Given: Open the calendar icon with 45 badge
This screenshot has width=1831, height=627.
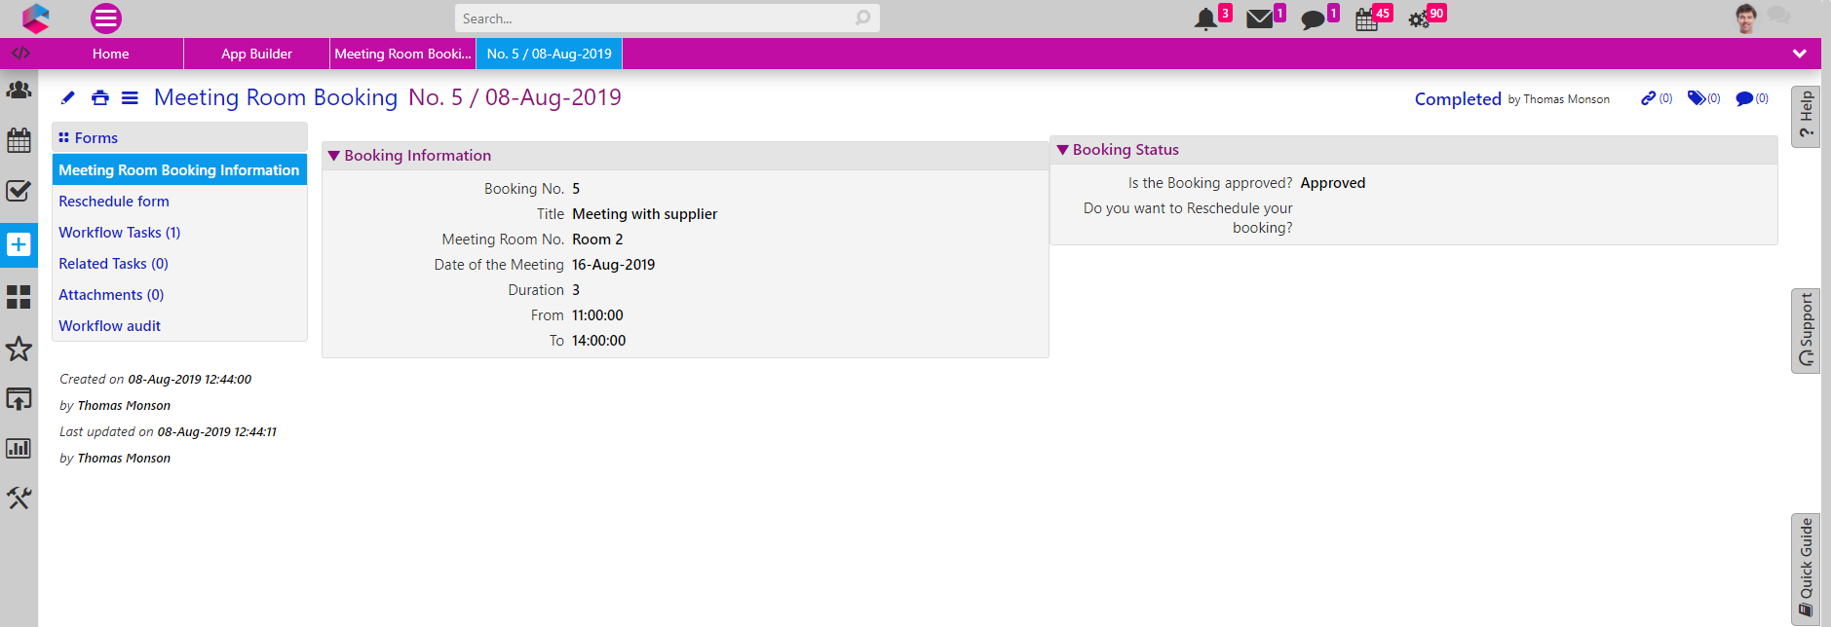Looking at the screenshot, I should pos(1366,19).
